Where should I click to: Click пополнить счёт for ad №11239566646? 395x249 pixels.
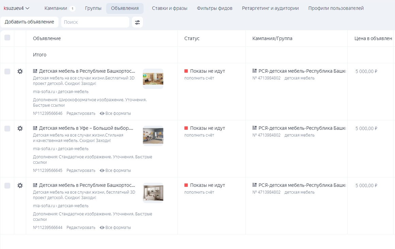[199, 78]
